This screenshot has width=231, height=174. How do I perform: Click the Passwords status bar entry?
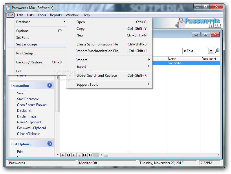click(42, 163)
